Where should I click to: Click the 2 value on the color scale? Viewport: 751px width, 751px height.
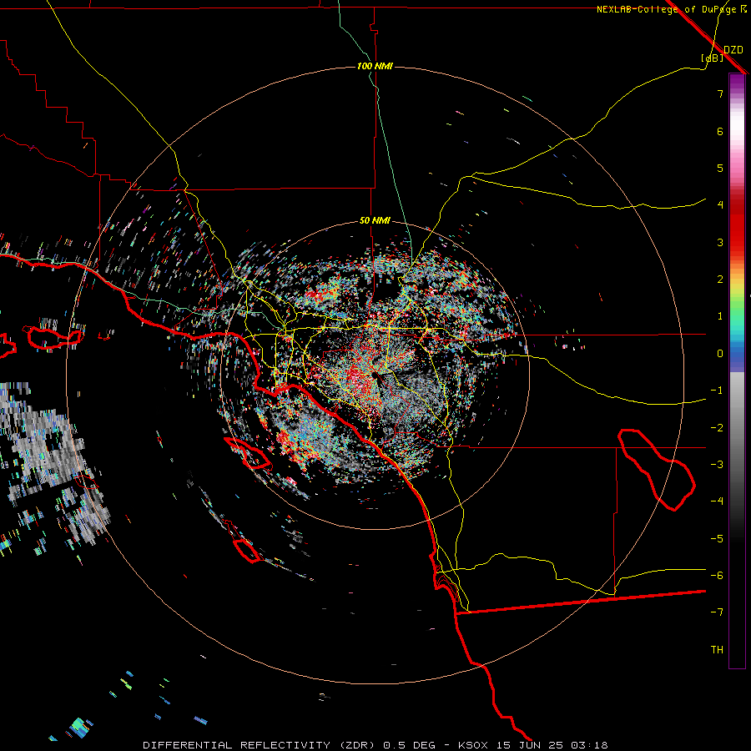[720, 280]
